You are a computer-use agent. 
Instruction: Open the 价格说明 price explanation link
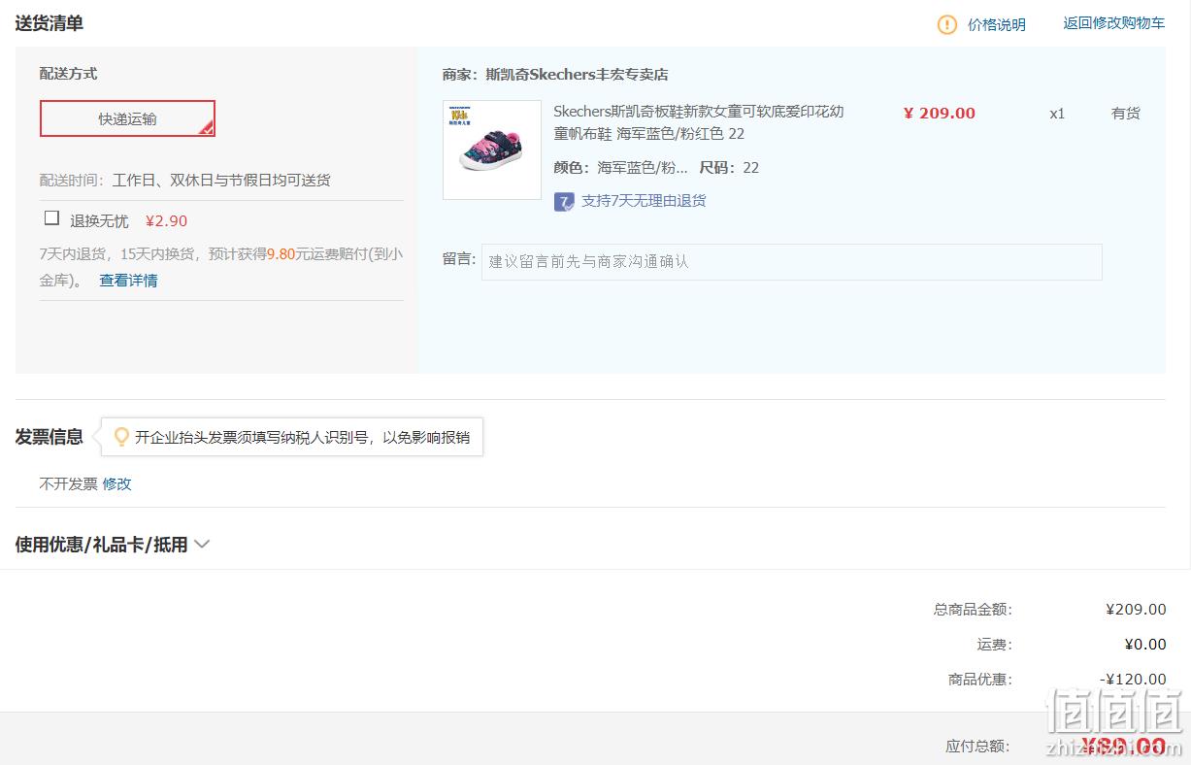click(x=997, y=24)
